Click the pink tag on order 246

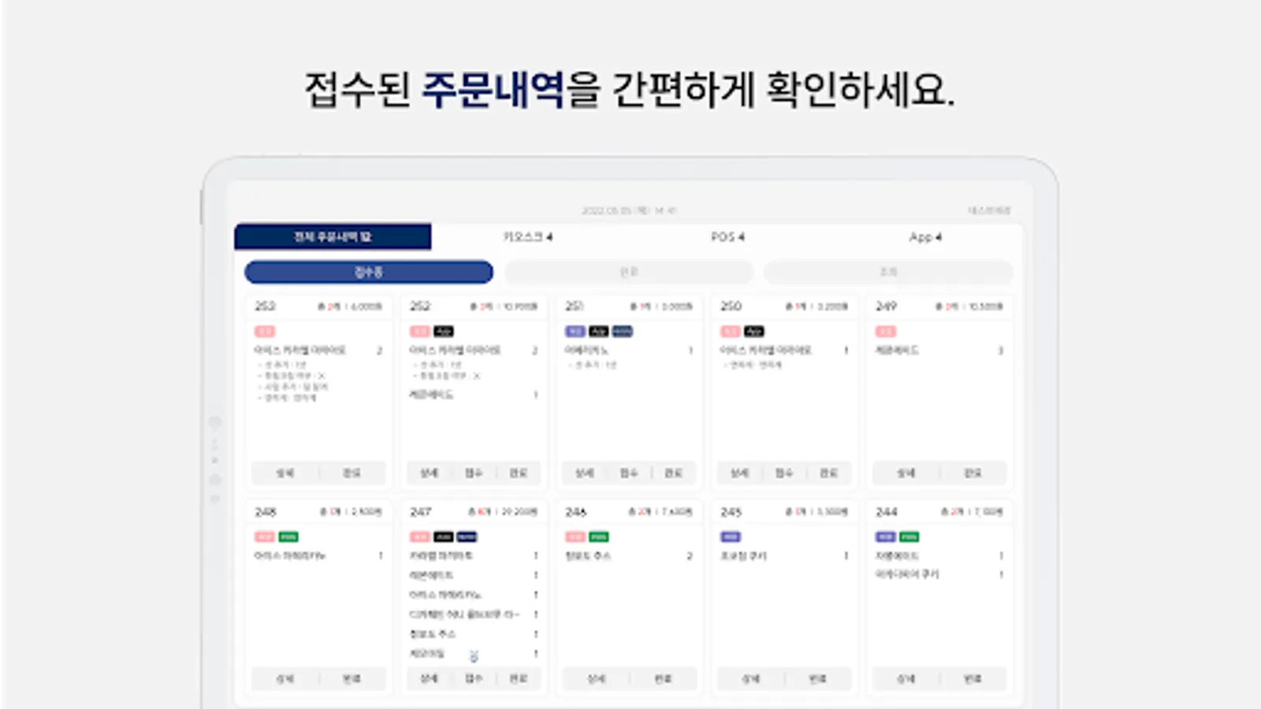[x=575, y=537]
